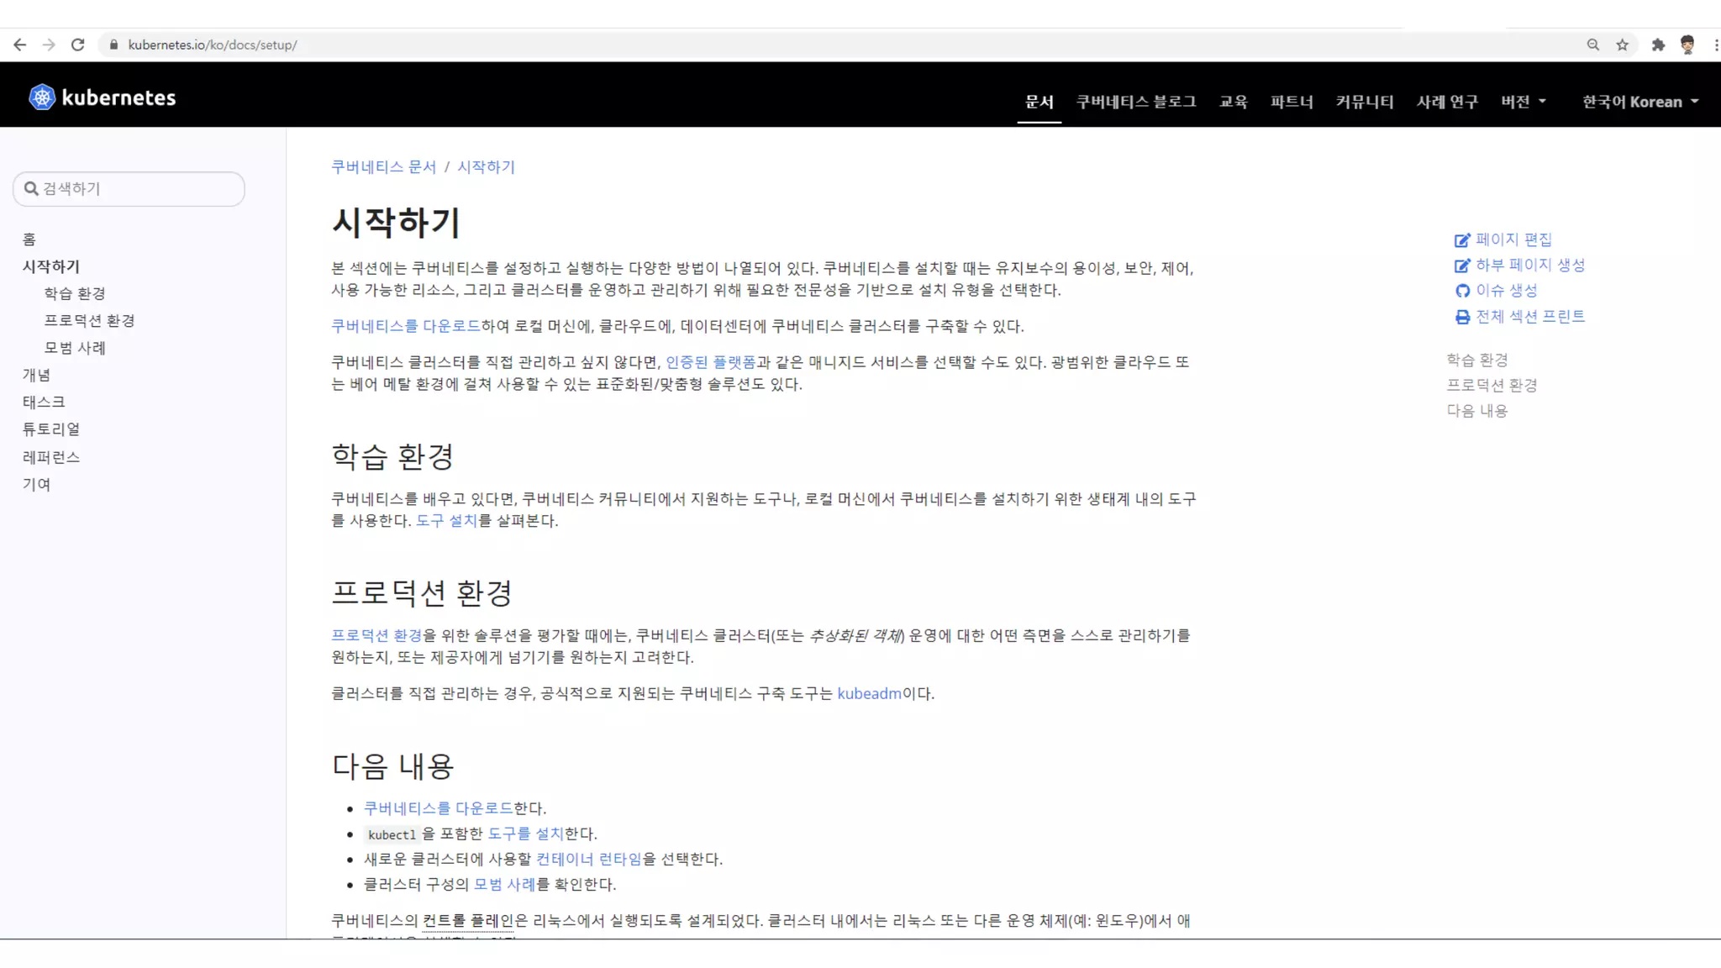The width and height of the screenshot is (1721, 968).
Task: Expand the 버전 version dropdown
Action: coord(1523,102)
